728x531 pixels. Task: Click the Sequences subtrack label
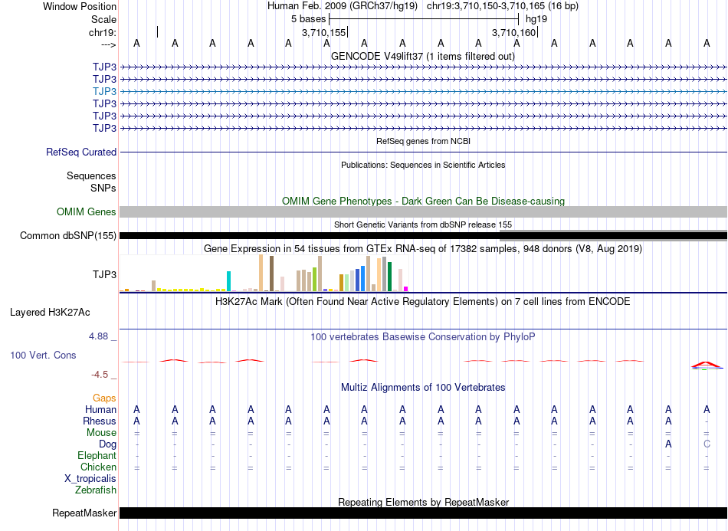(91, 176)
